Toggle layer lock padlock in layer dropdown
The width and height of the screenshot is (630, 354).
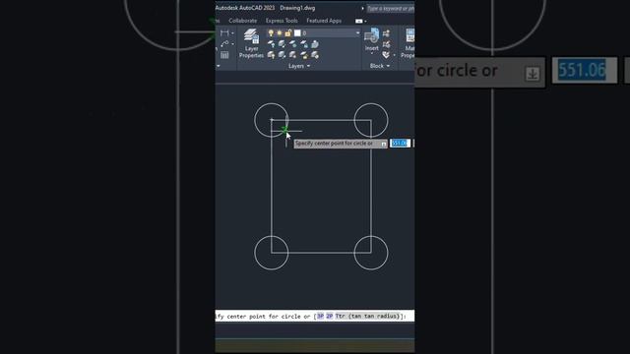(x=287, y=33)
